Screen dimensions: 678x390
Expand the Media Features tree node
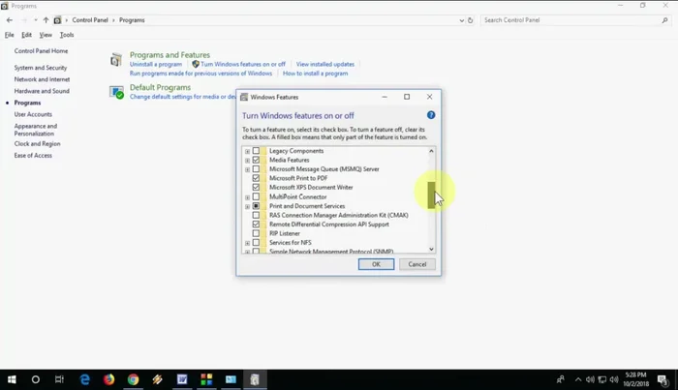point(247,160)
